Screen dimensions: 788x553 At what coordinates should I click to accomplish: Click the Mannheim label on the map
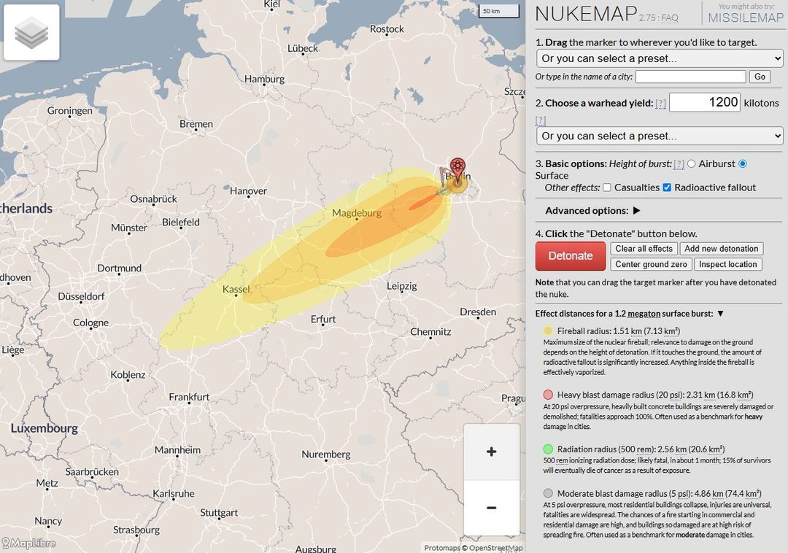click(x=177, y=450)
